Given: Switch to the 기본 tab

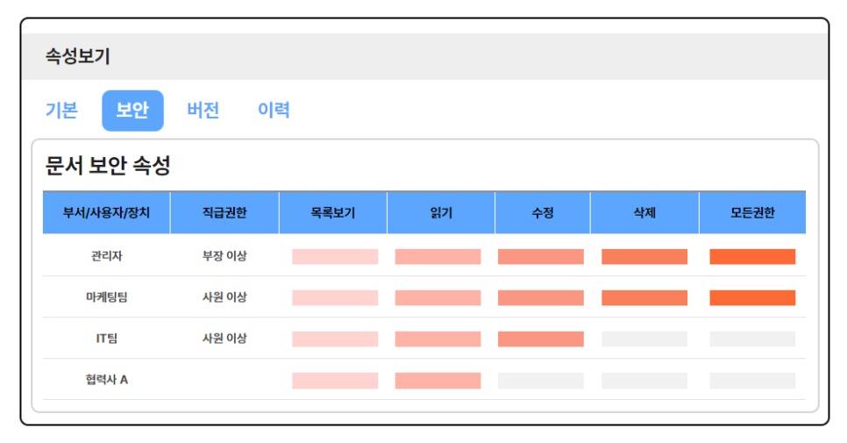Looking at the screenshot, I should click(61, 111).
